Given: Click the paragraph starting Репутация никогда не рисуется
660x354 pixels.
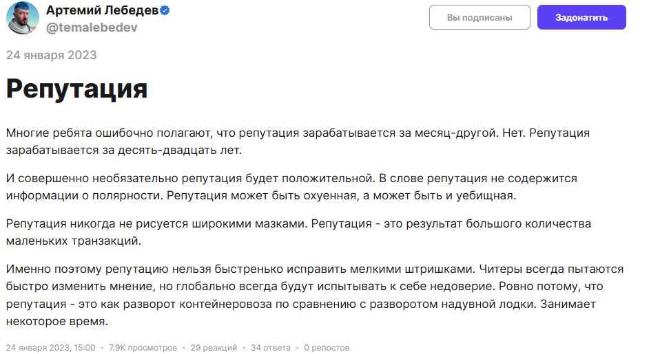Looking at the screenshot, I should click(298, 232).
